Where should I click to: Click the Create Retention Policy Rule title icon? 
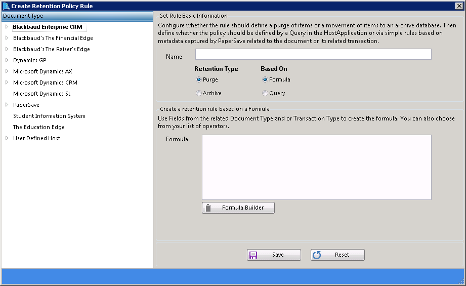6,6
